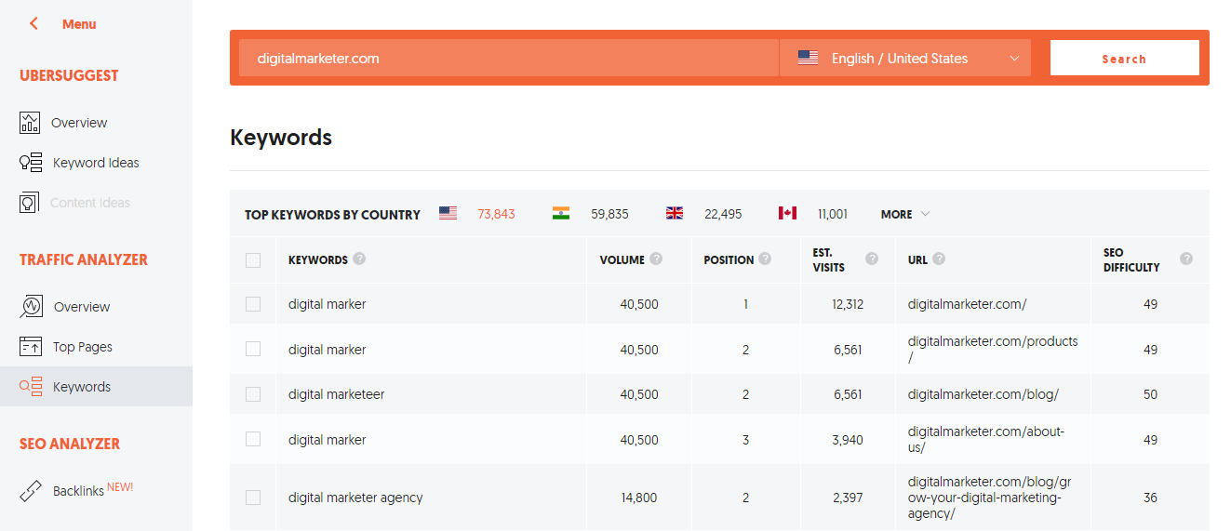Expand the MORE countries dropdown
Screen dimensions: 1231x531
click(905, 214)
